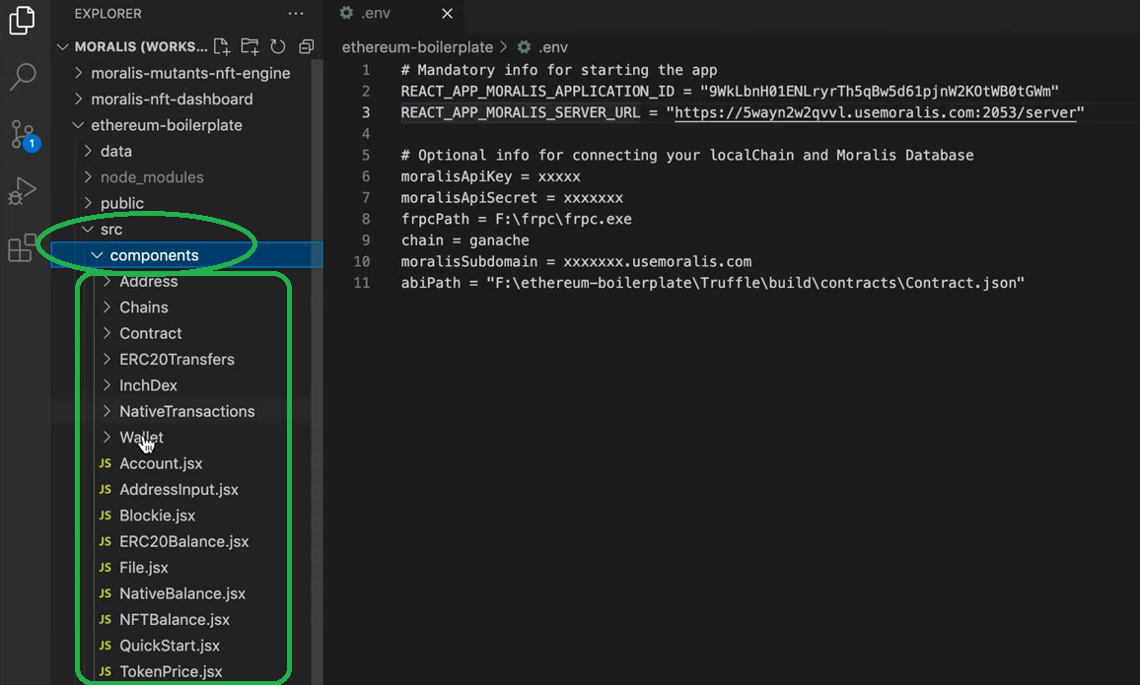Click the JS icon beside Blockie.jsx
The height and width of the screenshot is (685, 1140).
tap(106, 515)
